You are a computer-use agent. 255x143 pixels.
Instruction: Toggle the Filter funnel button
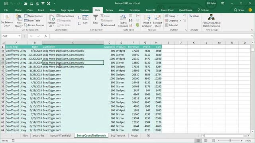point(96,19)
